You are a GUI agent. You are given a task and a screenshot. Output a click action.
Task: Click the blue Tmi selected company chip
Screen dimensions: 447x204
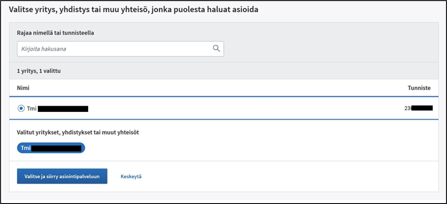pyautogui.click(x=51, y=148)
